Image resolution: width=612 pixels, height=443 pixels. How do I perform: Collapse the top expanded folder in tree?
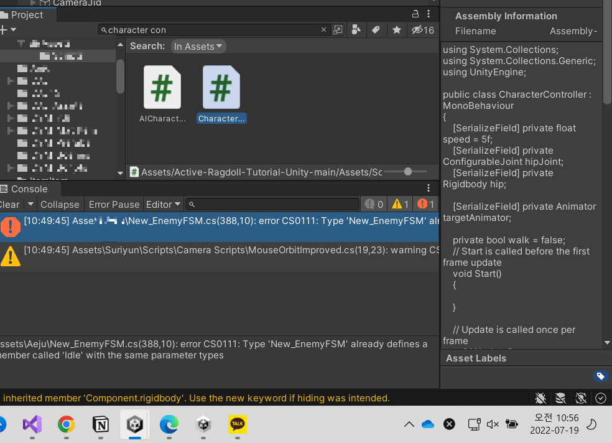21,44
